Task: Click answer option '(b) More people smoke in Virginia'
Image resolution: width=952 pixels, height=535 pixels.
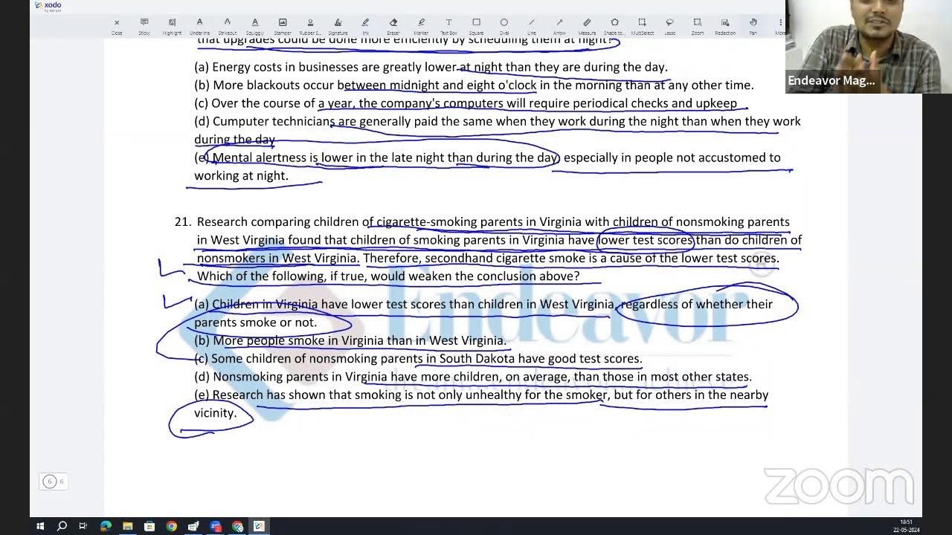Action: pyautogui.click(x=350, y=340)
